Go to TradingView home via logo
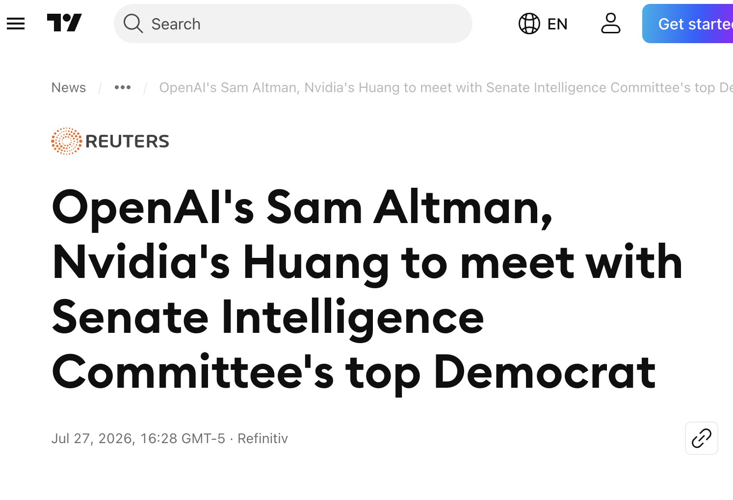Screen dimensions: 733x500 [x=64, y=23]
